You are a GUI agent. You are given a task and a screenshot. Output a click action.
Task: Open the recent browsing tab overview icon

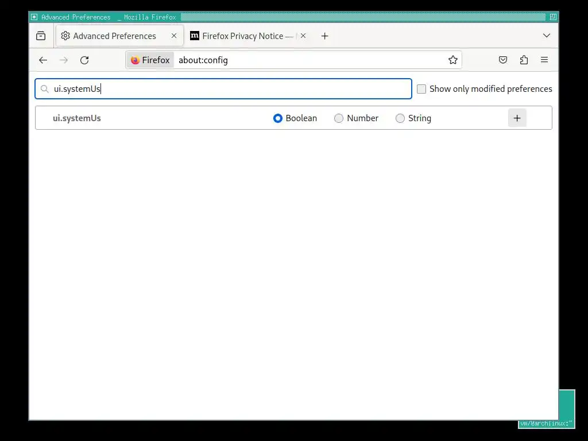41,36
